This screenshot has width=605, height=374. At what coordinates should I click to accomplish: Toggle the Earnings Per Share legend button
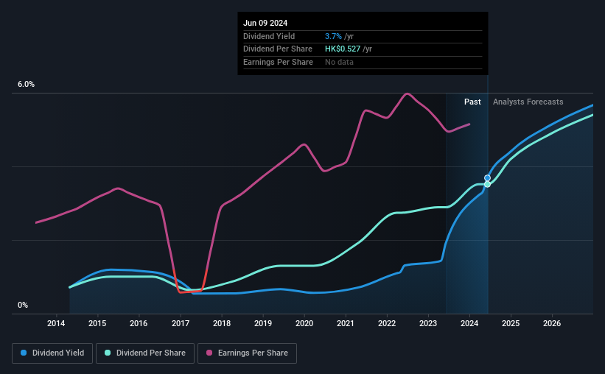coord(247,353)
